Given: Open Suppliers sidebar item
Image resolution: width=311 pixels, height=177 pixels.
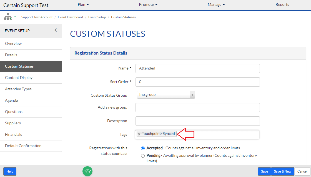Looking at the screenshot, I should (31, 123).
